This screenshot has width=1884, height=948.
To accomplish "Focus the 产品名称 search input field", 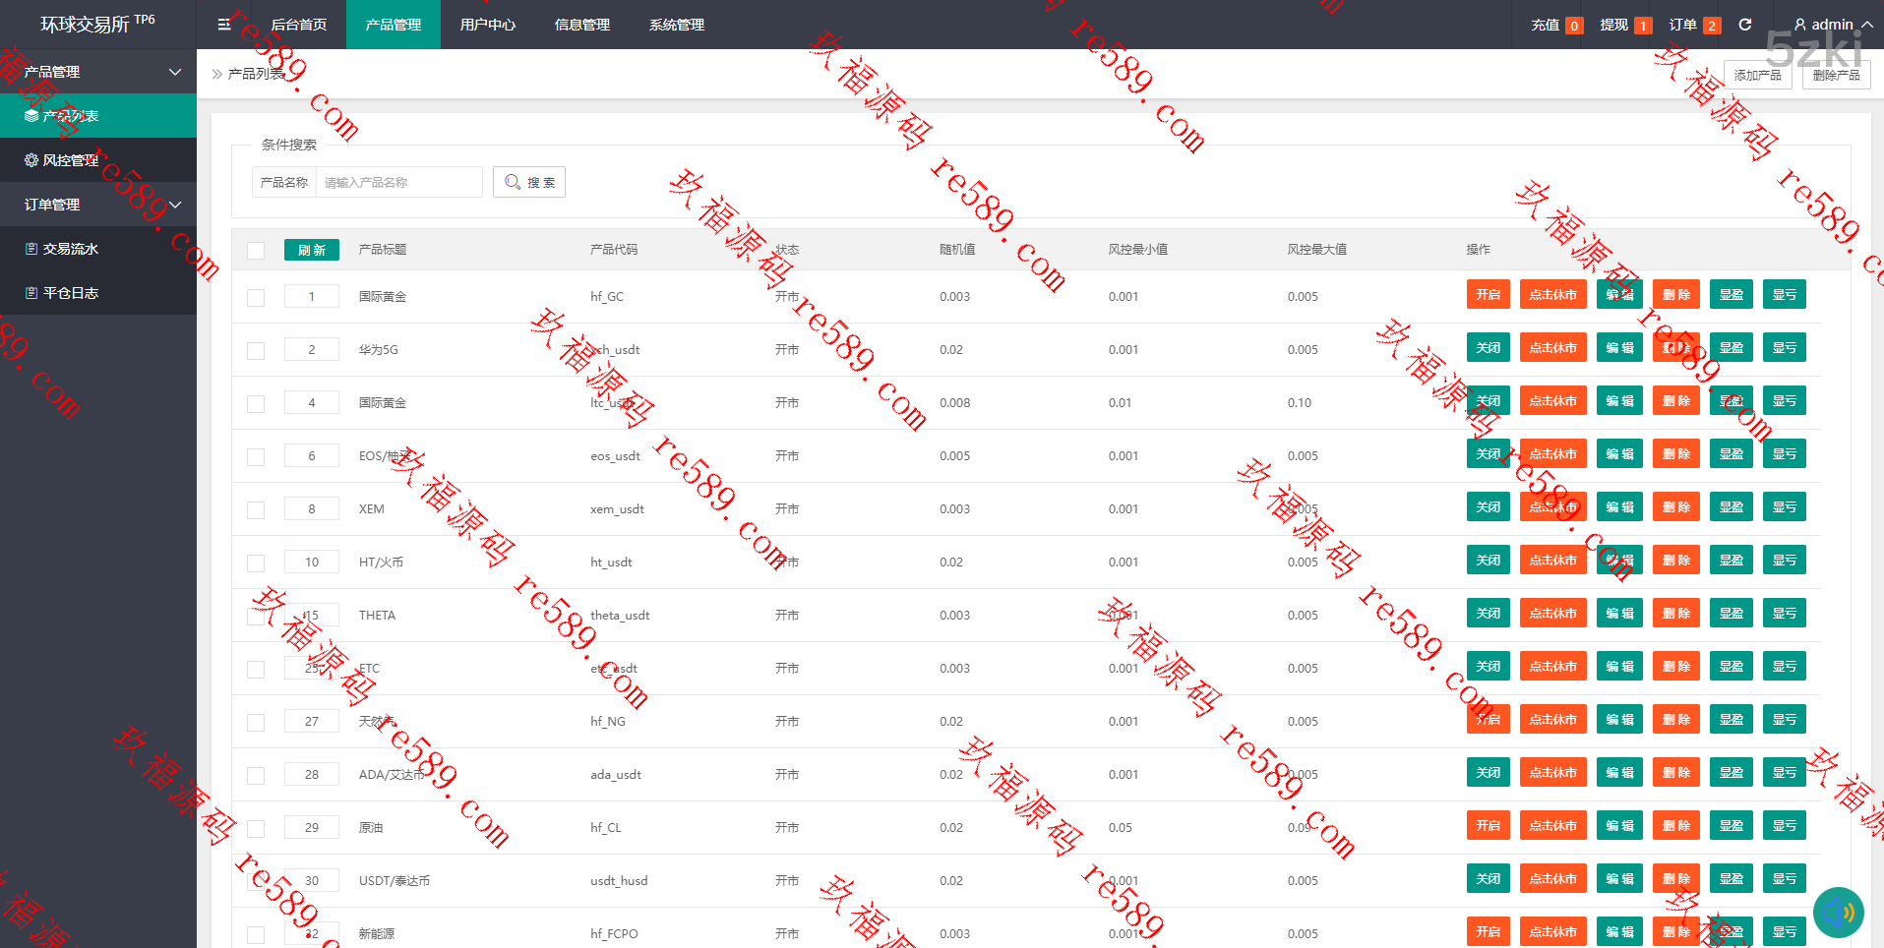I will click(x=398, y=182).
